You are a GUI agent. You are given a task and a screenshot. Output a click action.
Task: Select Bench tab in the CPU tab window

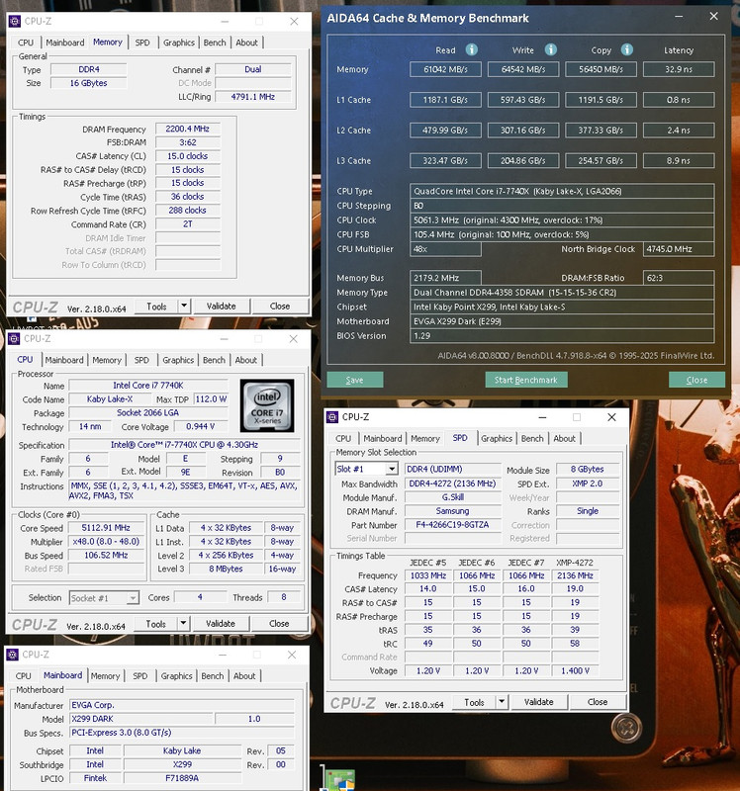pos(214,360)
